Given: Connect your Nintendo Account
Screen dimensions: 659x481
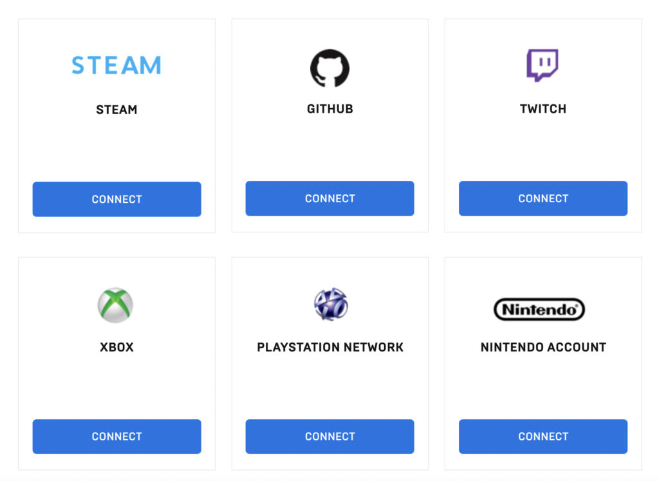Looking at the screenshot, I should [x=543, y=437].
